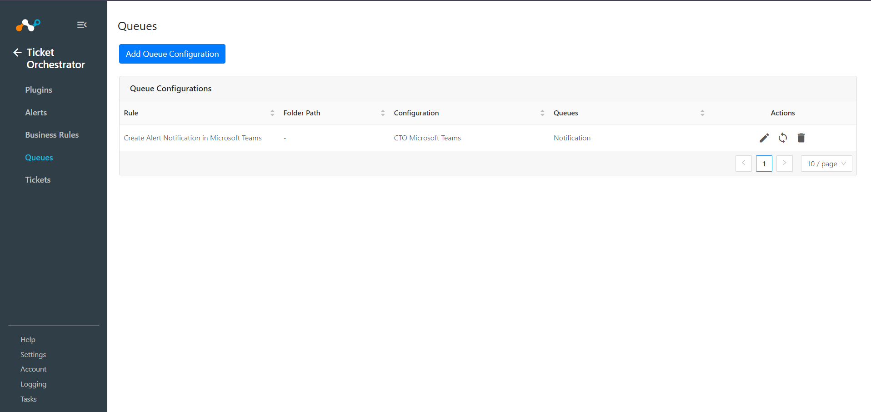Screen dimensions: 871x412
Task: Open the Help link
Action: (x=28, y=340)
